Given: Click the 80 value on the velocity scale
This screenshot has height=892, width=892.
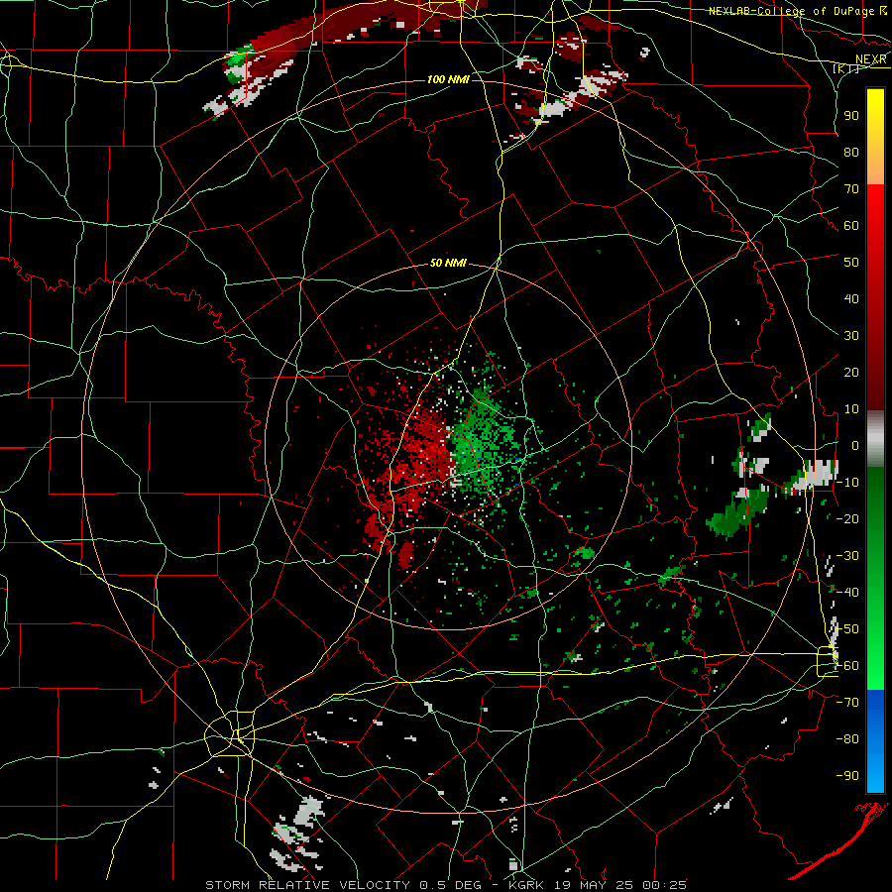Looking at the screenshot, I should (x=851, y=152).
